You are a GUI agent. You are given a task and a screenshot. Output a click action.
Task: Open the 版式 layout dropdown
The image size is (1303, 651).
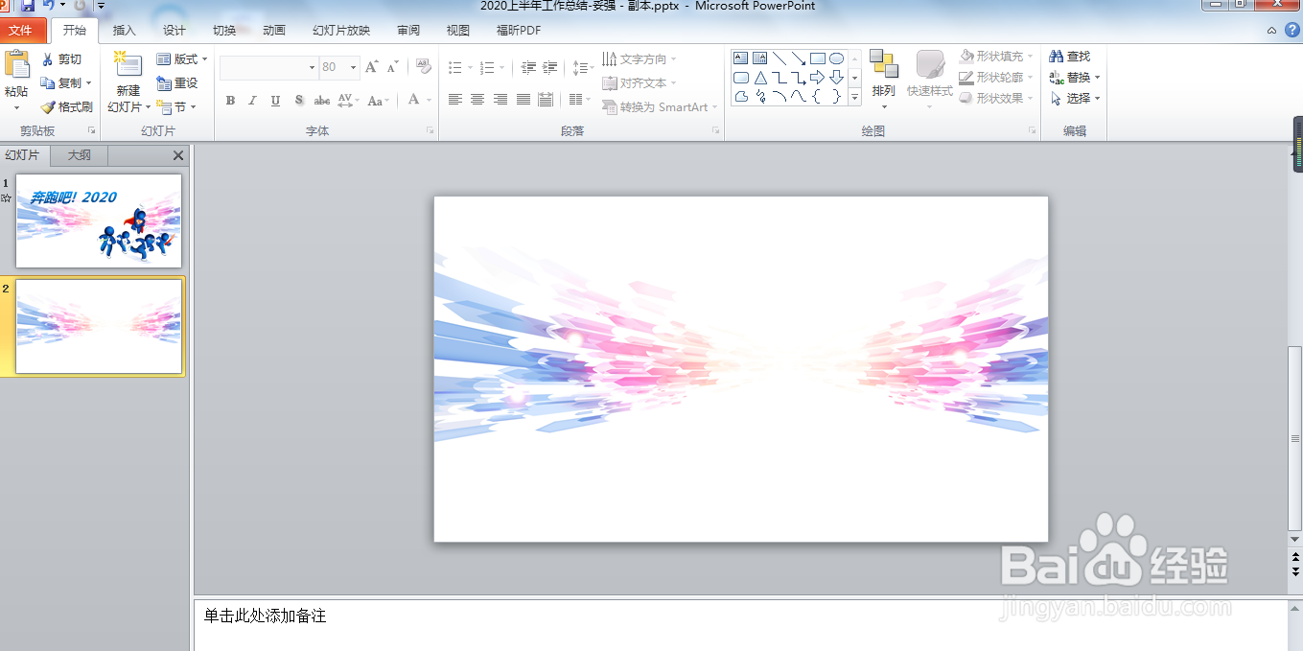(182, 59)
